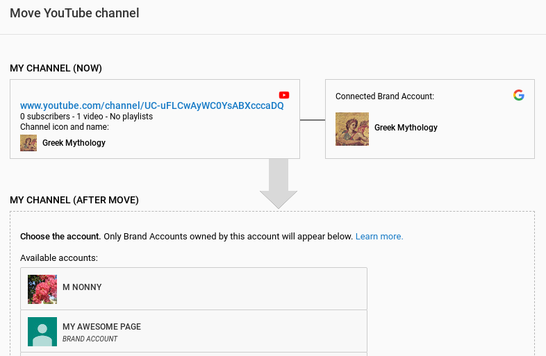546x356 pixels.
Task: Click the Available accounts label
Action: [59, 258]
